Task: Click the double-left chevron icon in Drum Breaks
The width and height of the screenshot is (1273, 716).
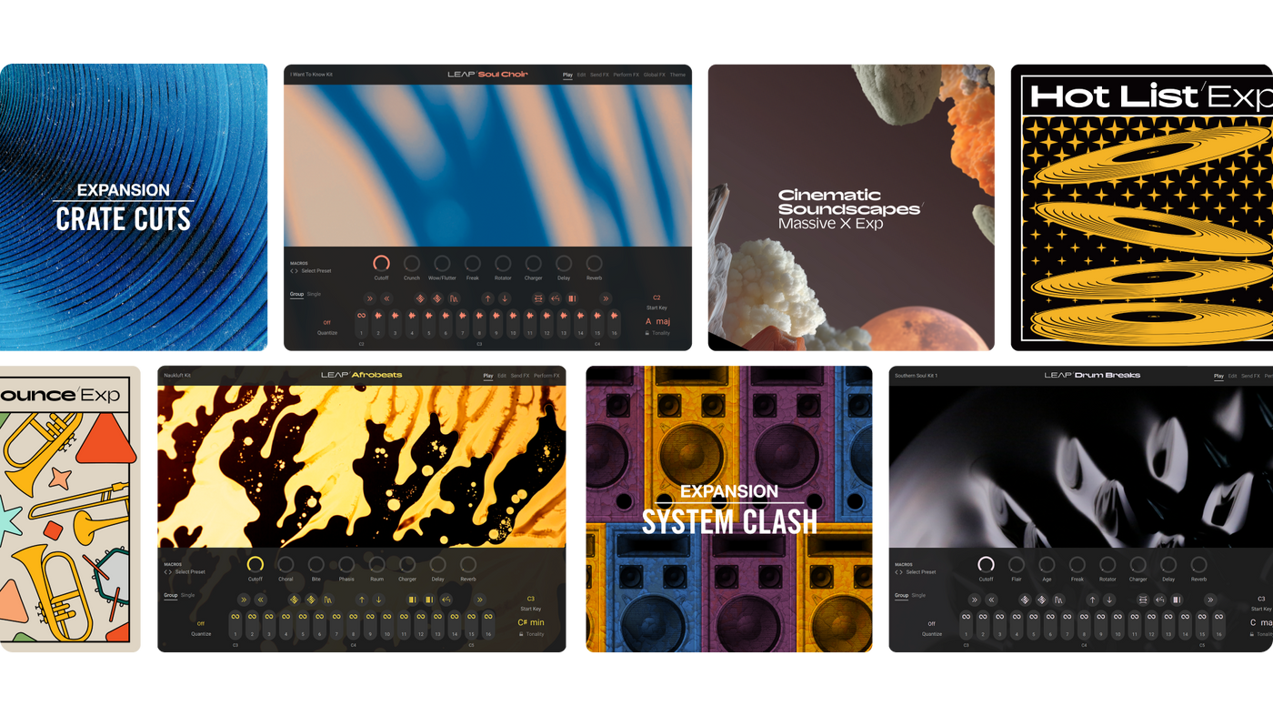Action: (x=991, y=600)
